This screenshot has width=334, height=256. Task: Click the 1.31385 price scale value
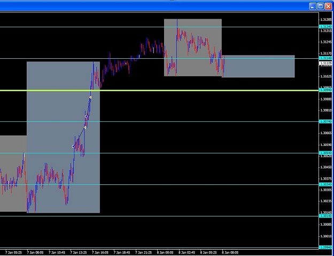(x=326, y=20)
